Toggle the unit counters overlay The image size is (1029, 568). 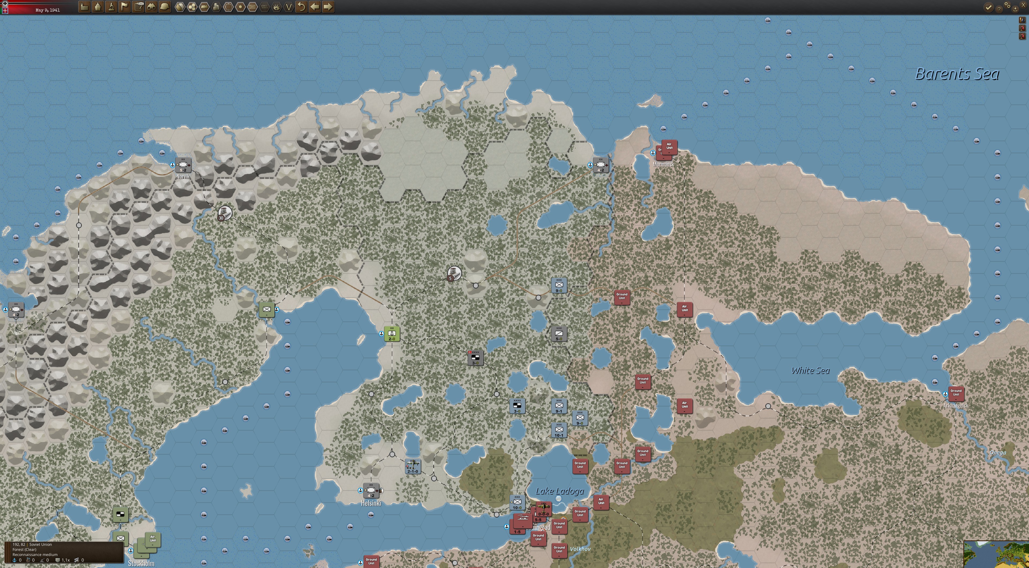tap(252, 7)
